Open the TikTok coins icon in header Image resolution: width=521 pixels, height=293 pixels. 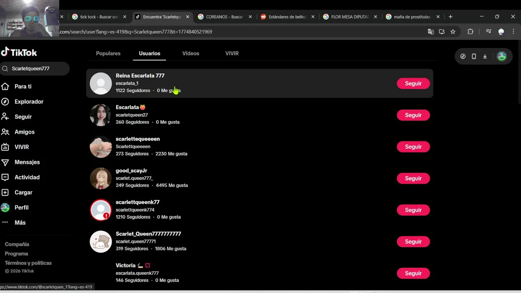click(x=463, y=57)
